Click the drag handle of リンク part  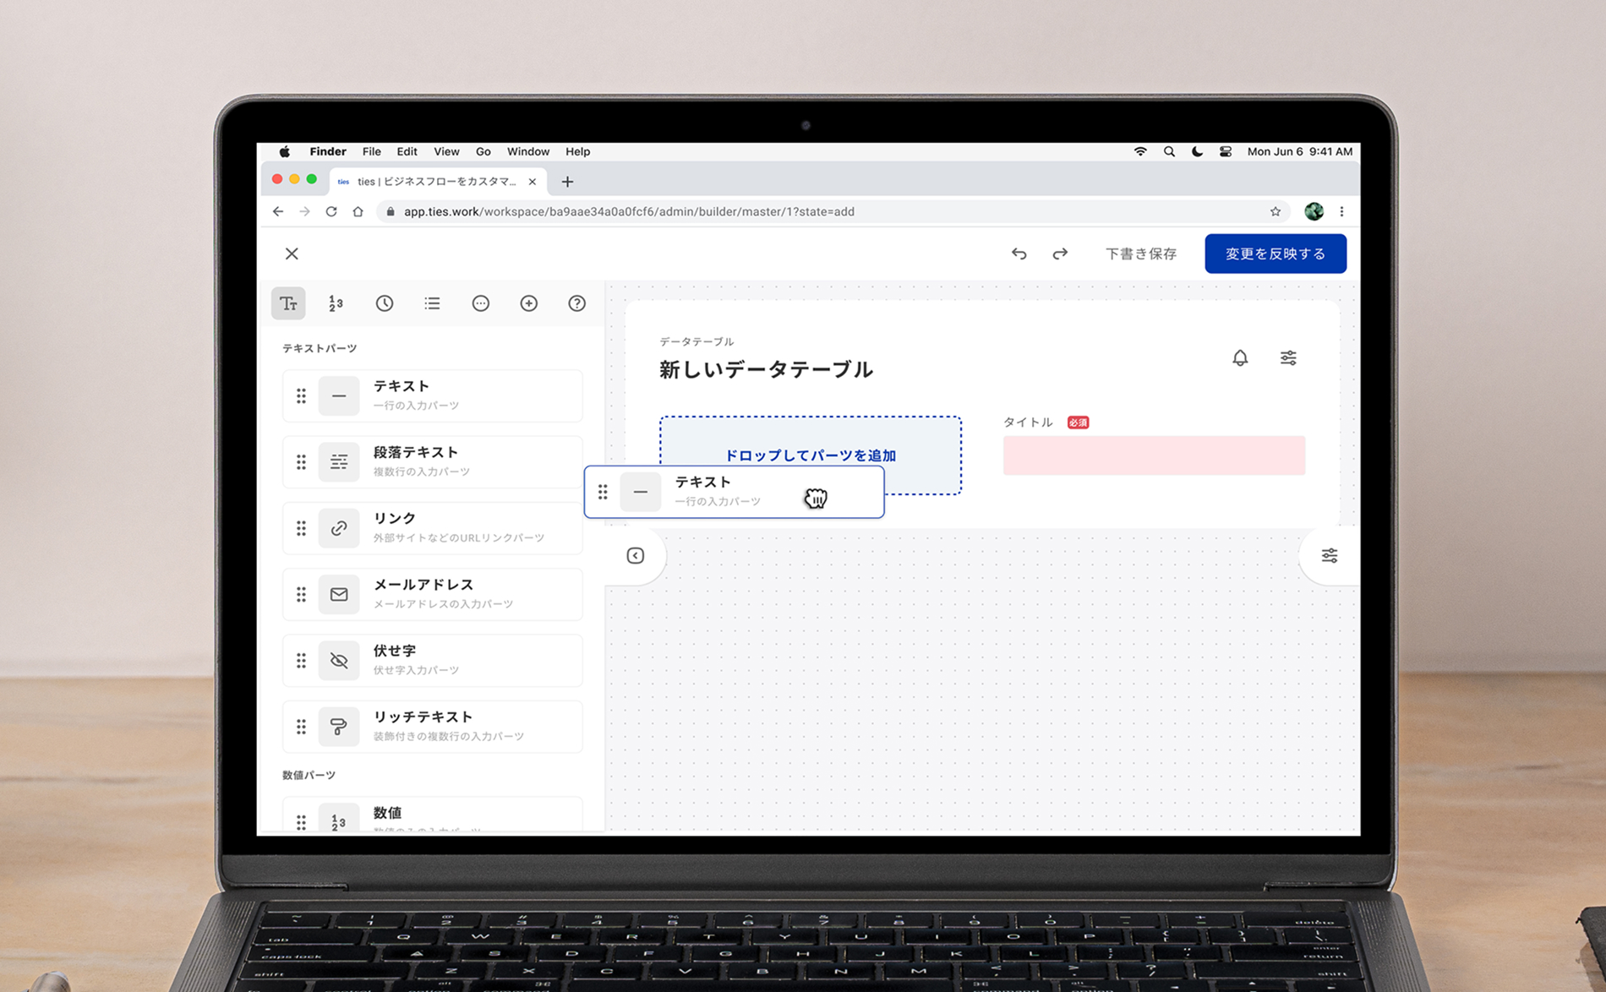[x=301, y=528]
